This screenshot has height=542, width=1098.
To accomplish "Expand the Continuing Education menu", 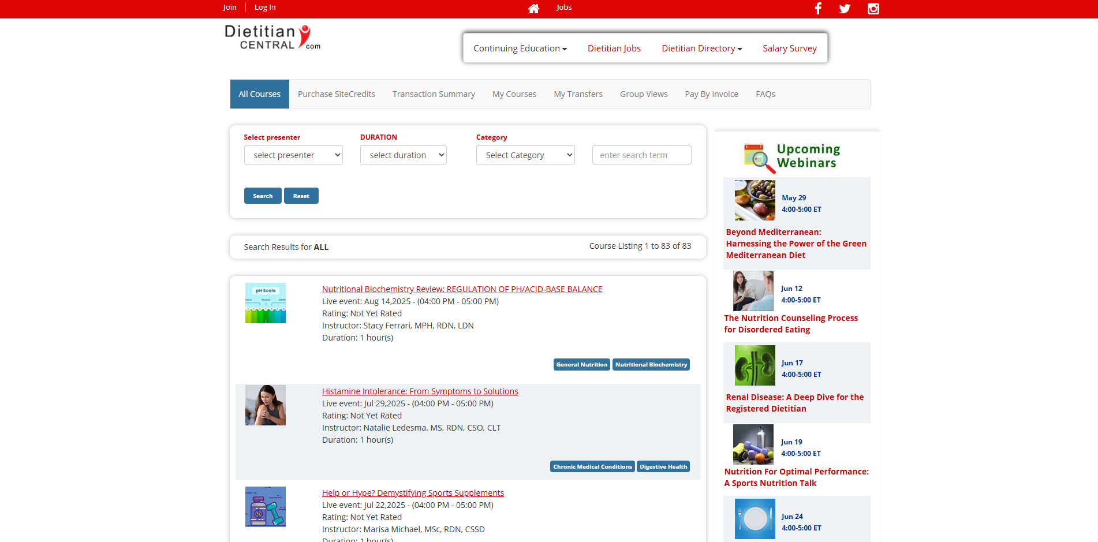I will click(x=520, y=48).
